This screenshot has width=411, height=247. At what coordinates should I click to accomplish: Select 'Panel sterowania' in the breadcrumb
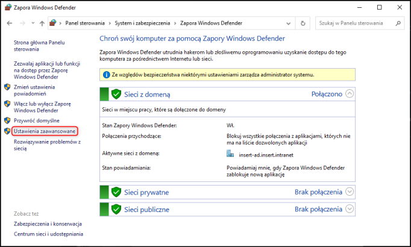pyautogui.click(x=85, y=23)
